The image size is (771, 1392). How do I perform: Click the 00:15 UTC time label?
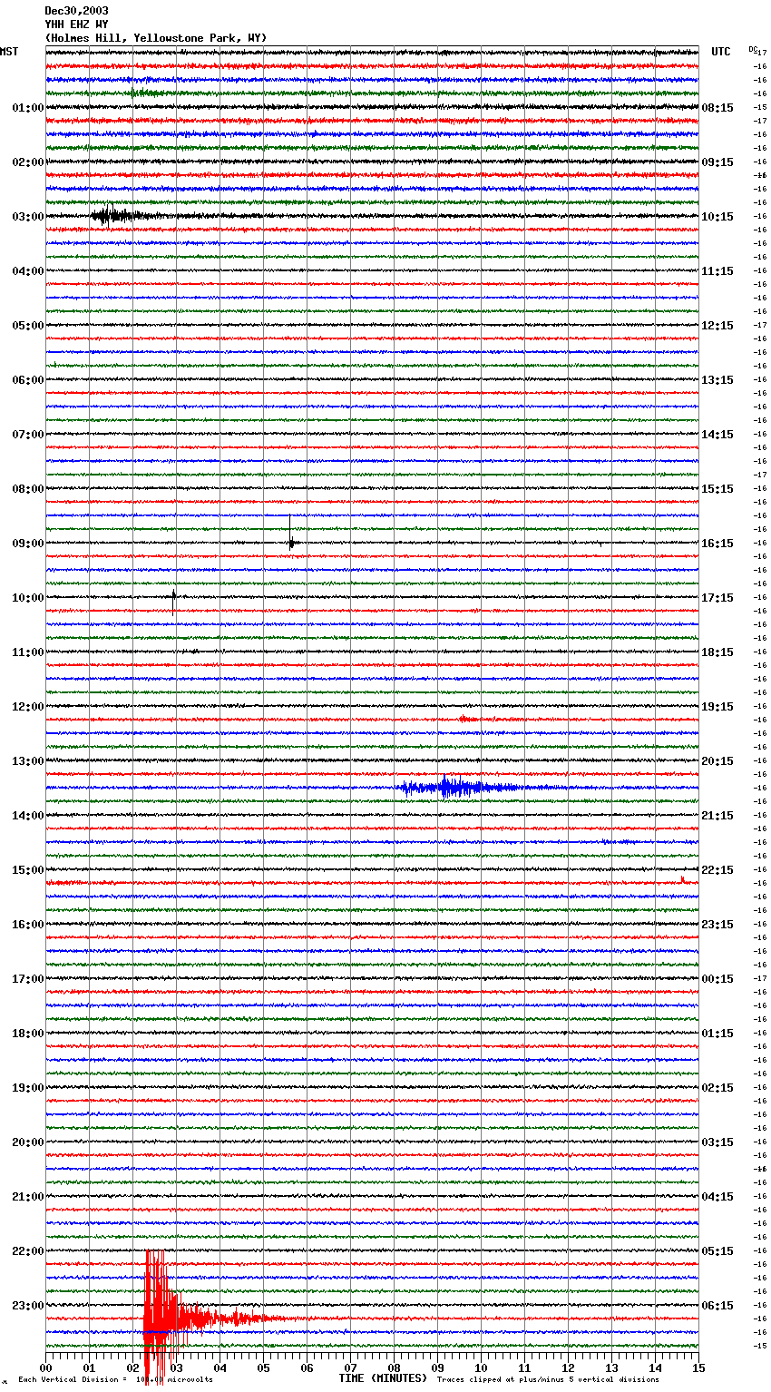click(717, 979)
